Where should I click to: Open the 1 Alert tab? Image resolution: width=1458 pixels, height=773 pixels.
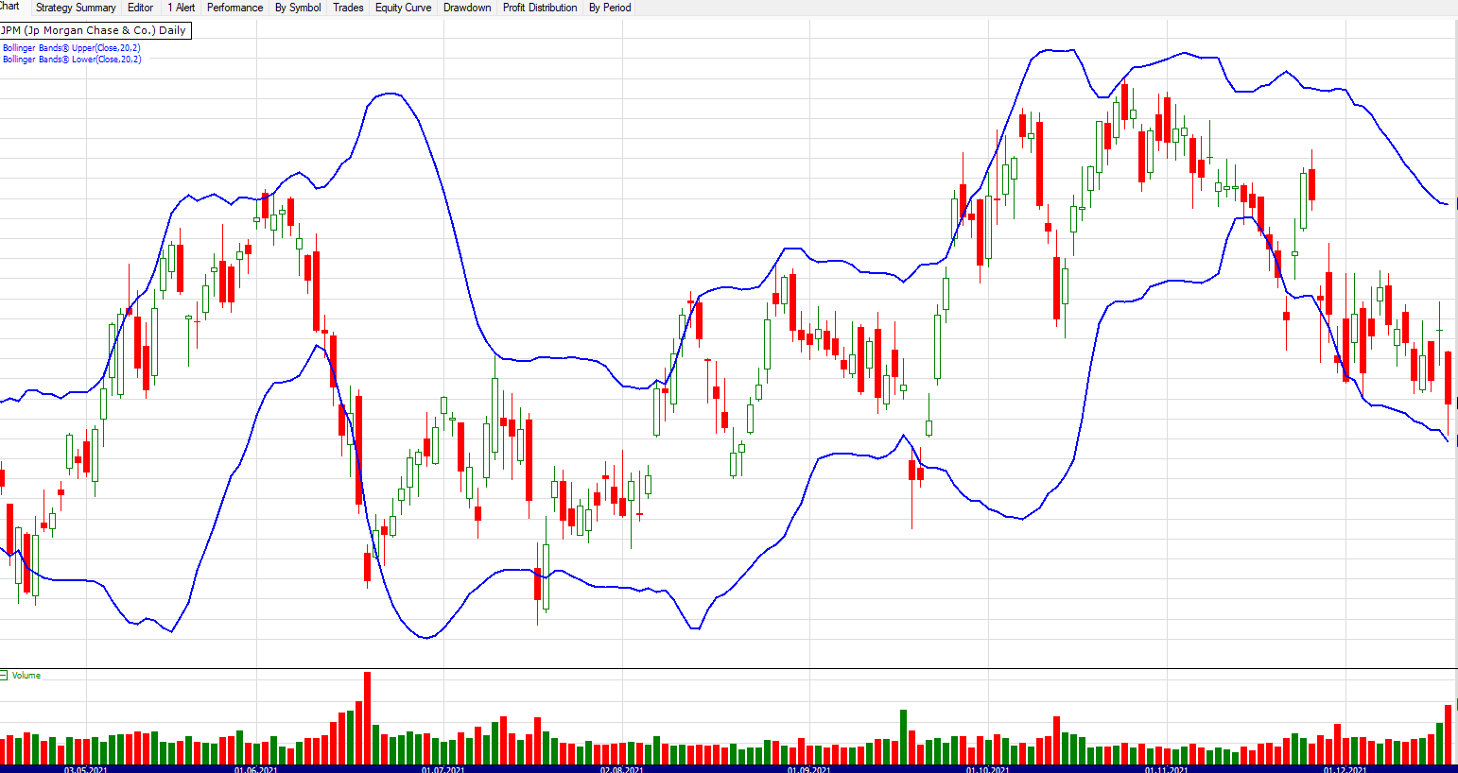pos(182,8)
